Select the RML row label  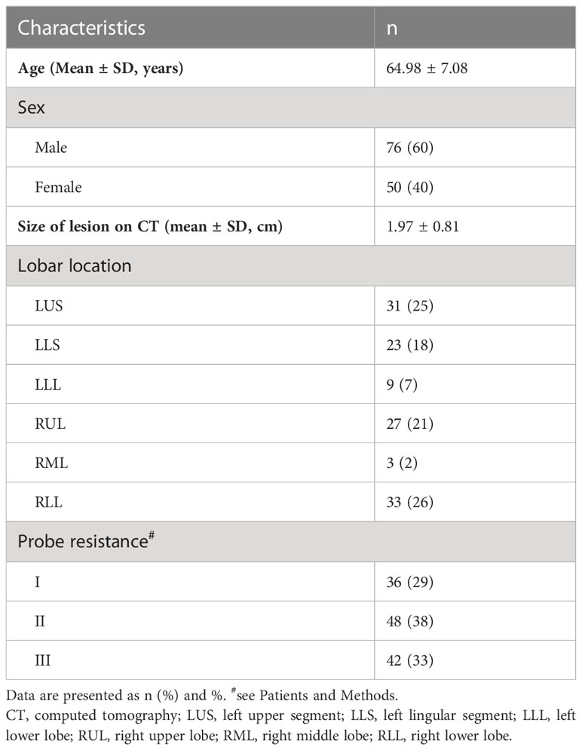point(51,463)
